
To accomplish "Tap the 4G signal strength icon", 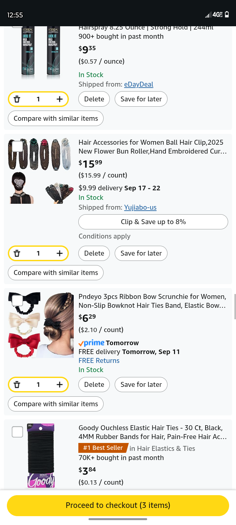I will point(214,15).
